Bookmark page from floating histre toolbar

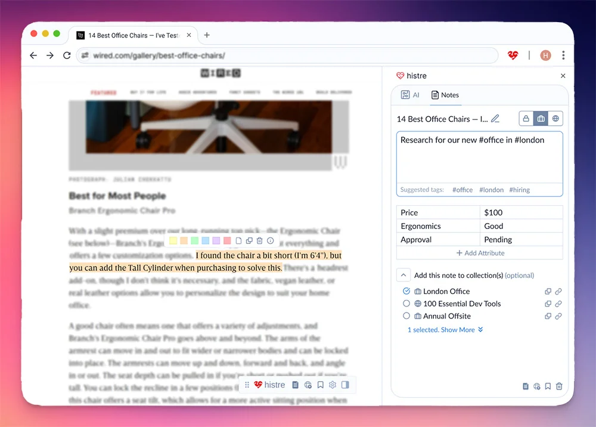(321, 385)
